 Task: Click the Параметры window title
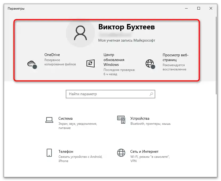click(16, 9)
